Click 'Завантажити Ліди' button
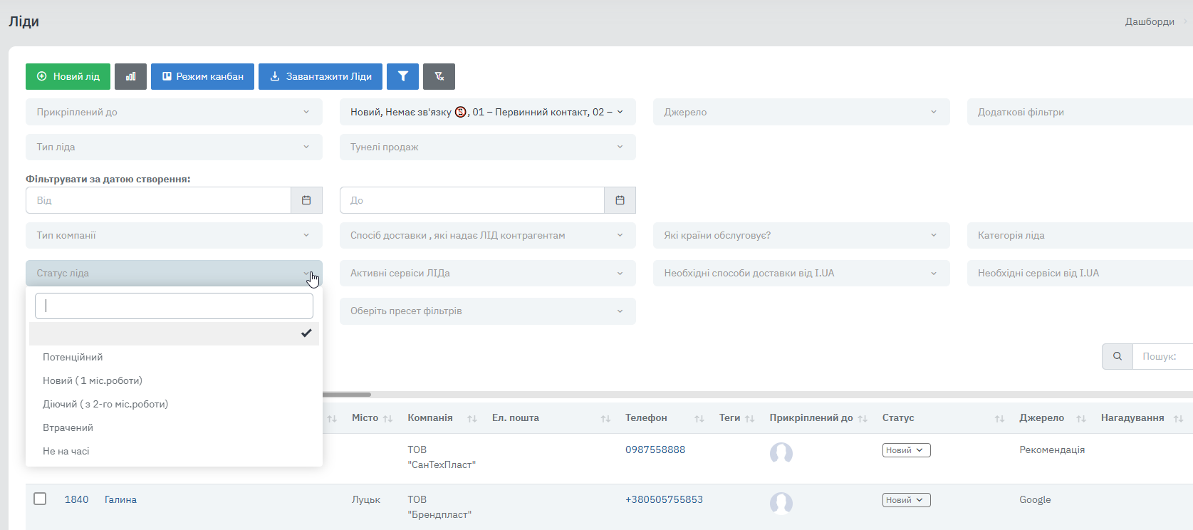This screenshot has width=1193, height=530. (x=321, y=76)
